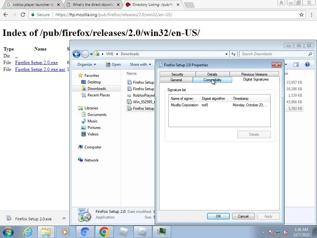Sort by Name of signer column
Screen dimensions: 317x238
coord(185,99)
